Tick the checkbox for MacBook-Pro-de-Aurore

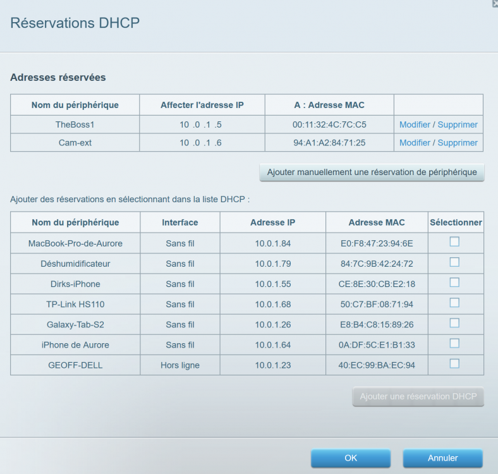[454, 242]
